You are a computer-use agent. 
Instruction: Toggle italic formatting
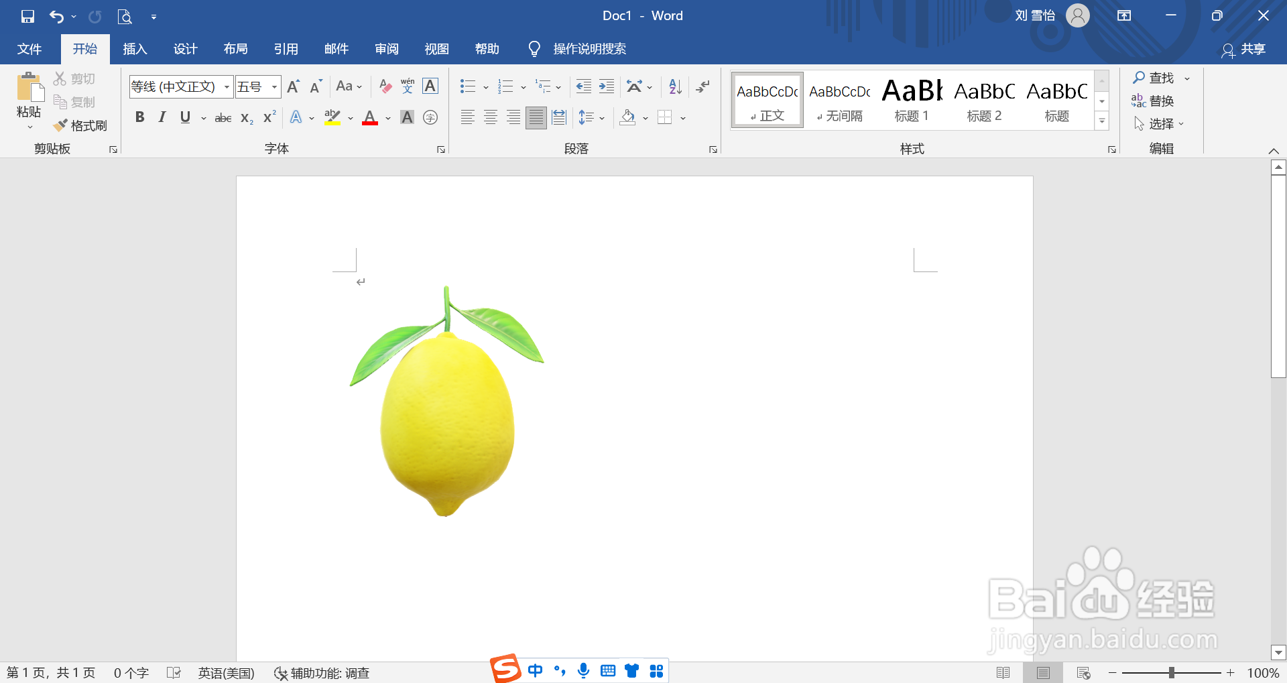click(x=162, y=117)
